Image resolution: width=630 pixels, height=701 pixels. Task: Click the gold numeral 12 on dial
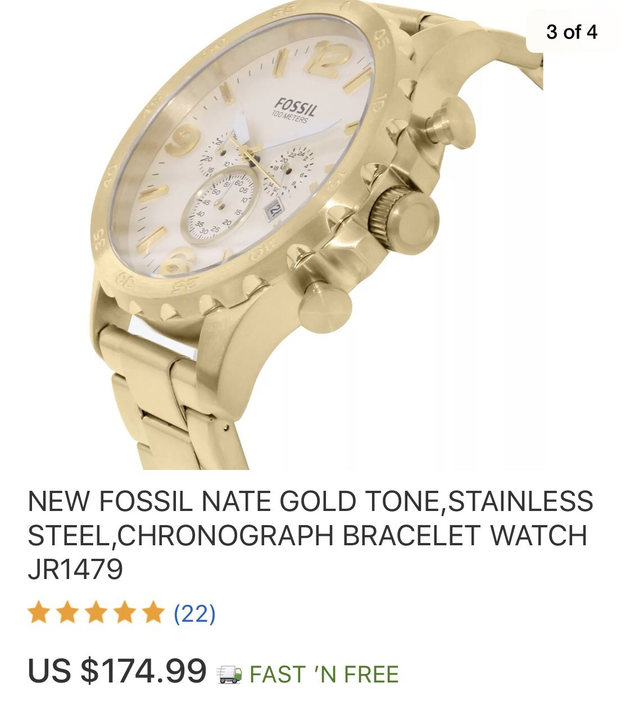click(327, 60)
